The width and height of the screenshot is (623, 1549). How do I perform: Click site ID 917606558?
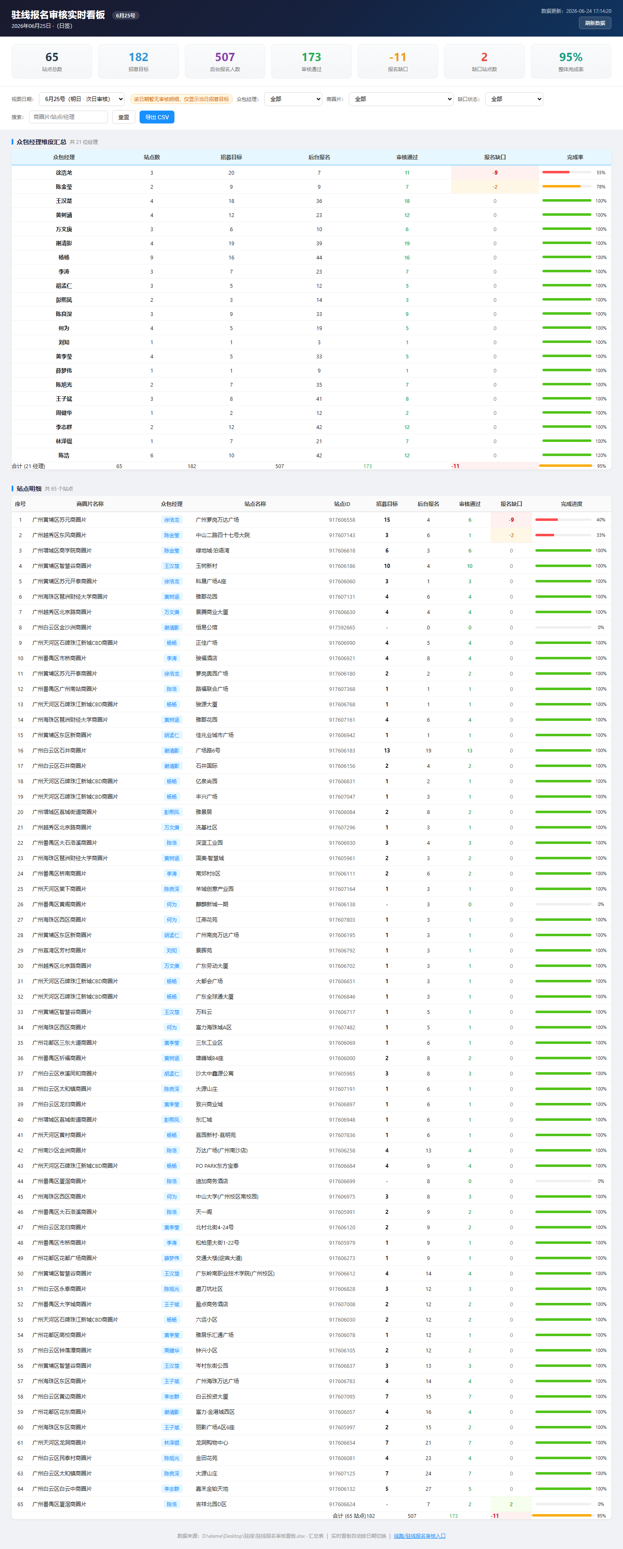click(342, 520)
